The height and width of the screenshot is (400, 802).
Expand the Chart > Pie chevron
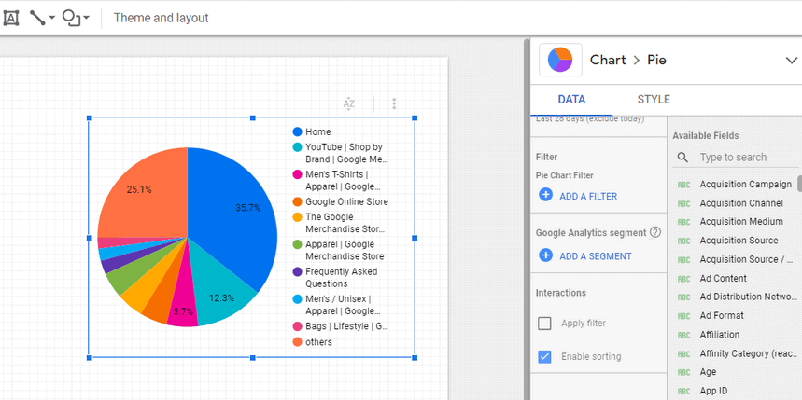(791, 61)
